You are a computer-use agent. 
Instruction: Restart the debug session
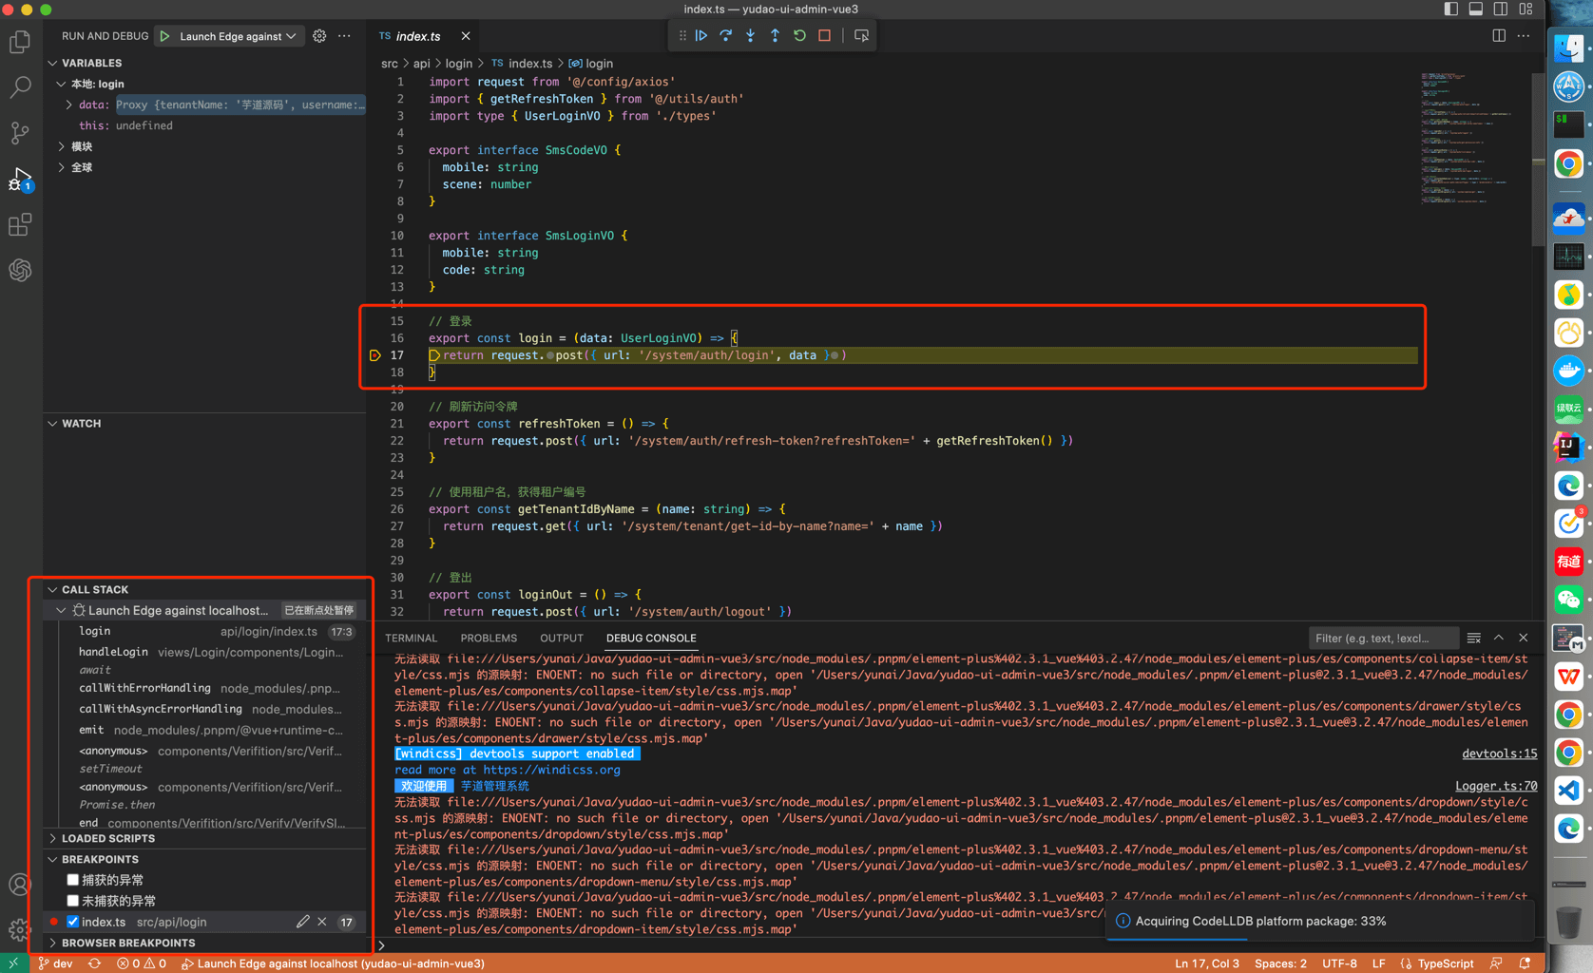pos(799,35)
